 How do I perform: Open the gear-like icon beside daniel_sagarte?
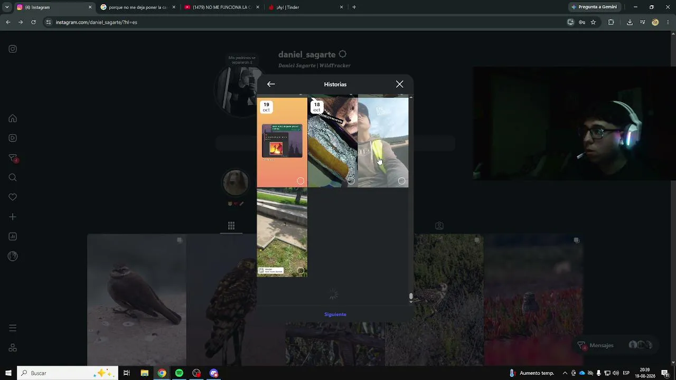tap(343, 54)
